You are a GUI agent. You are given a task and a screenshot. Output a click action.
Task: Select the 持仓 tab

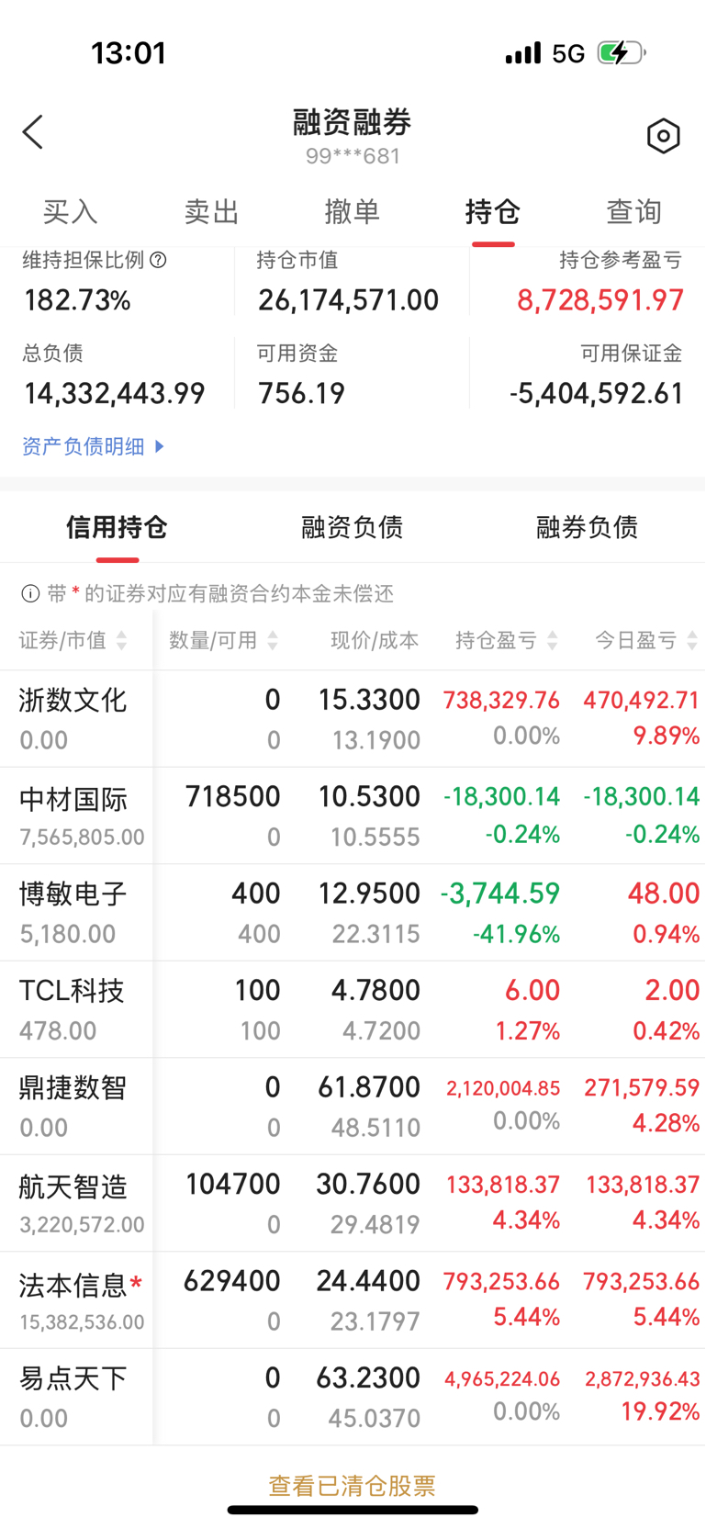click(x=493, y=212)
